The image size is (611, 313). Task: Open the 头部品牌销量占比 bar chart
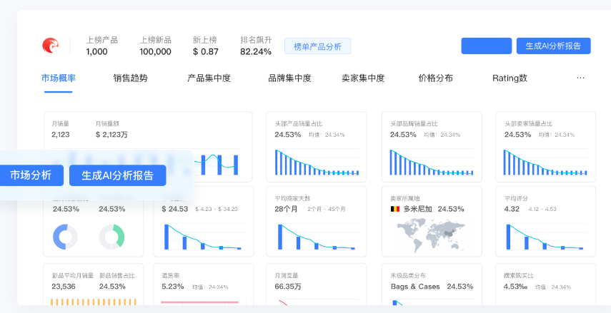[x=432, y=162]
